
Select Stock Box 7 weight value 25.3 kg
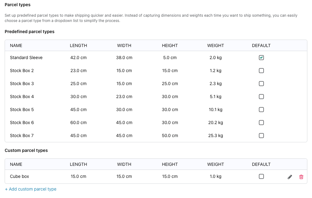coord(216,136)
